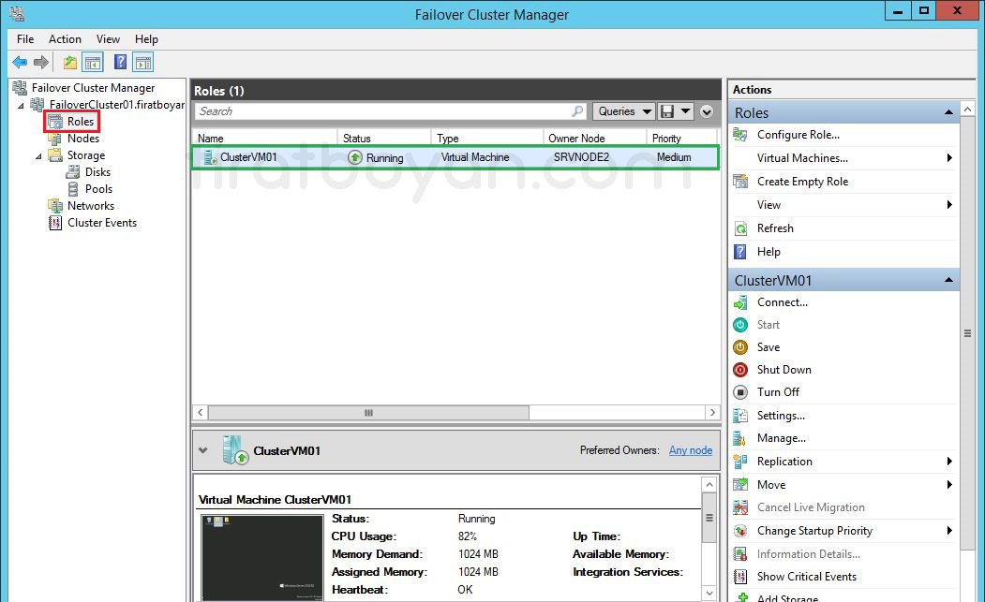The height and width of the screenshot is (602, 985).
Task: Toggle the Show/Hide Action Pane icon
Action: pos(143,62)
